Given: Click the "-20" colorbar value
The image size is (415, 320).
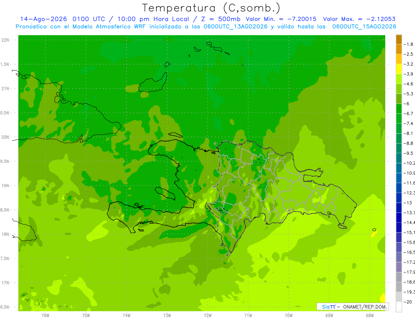Looking at the screenshot, I should [x=408, y=302].
